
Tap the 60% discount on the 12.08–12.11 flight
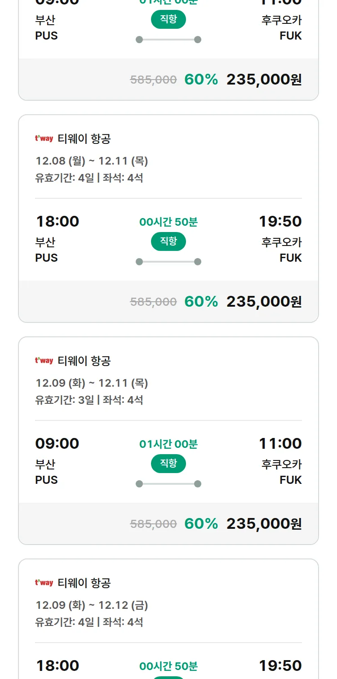click(x=201, y=302)
